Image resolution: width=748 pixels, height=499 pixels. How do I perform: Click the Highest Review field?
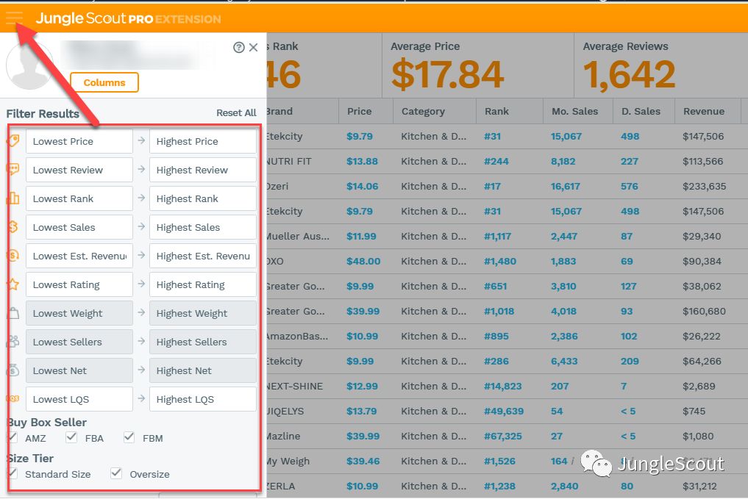point(203,170)
